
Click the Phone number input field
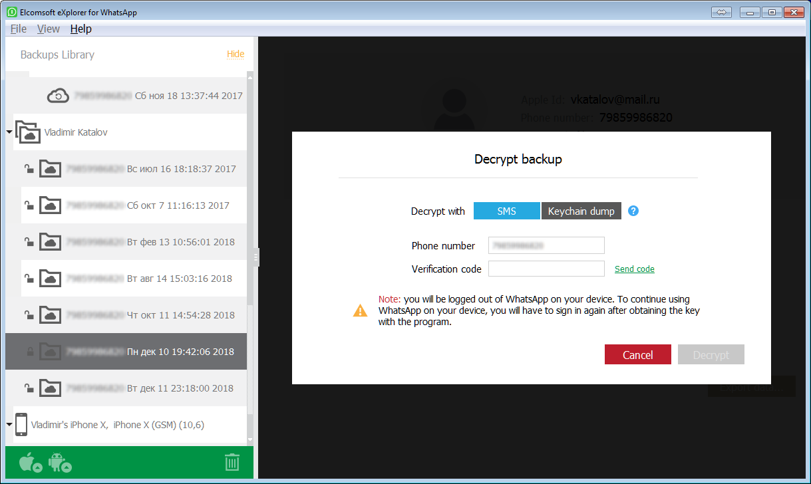[x=546, y=245]
